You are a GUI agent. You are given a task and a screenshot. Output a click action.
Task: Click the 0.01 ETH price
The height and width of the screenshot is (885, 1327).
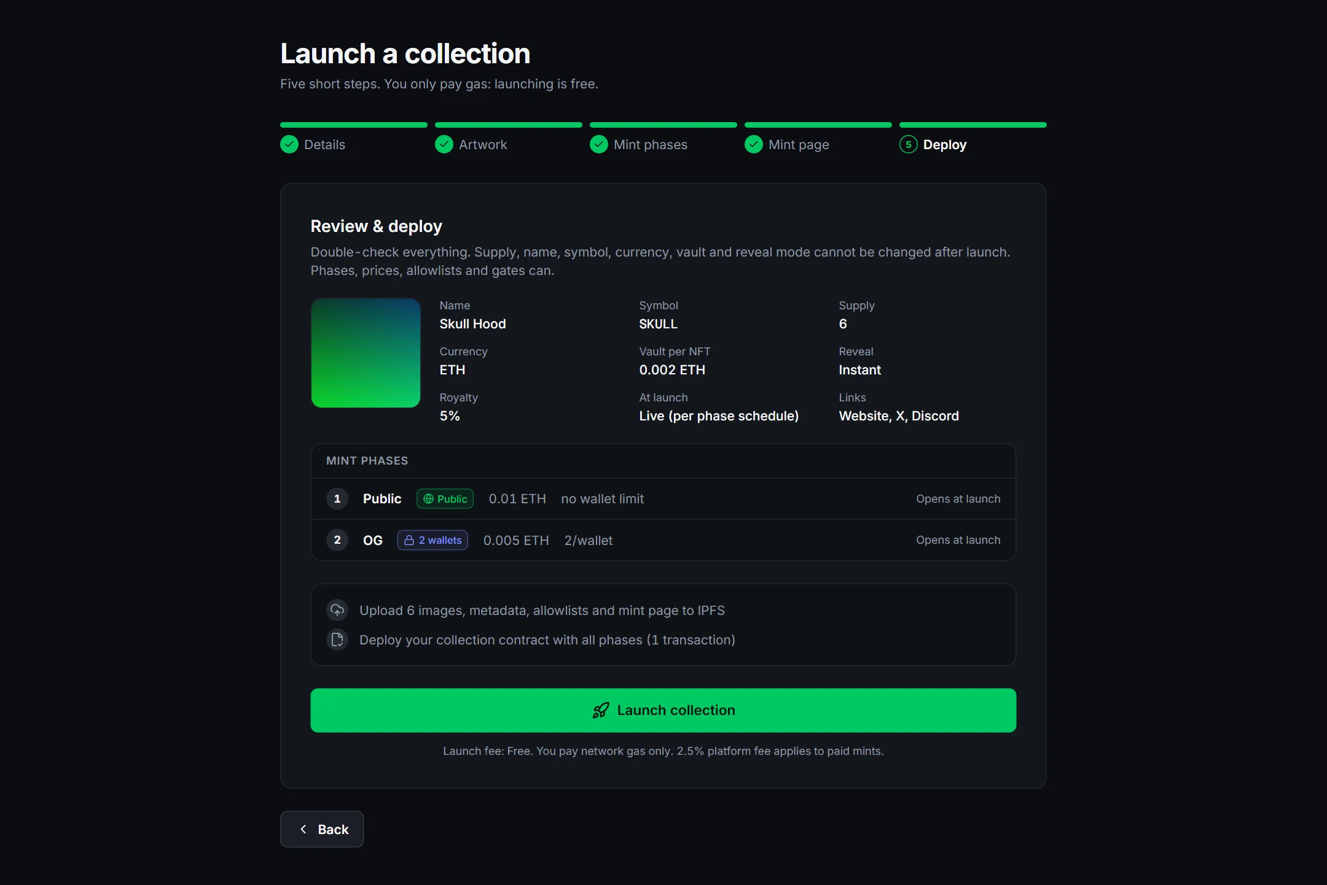(517, 499)
